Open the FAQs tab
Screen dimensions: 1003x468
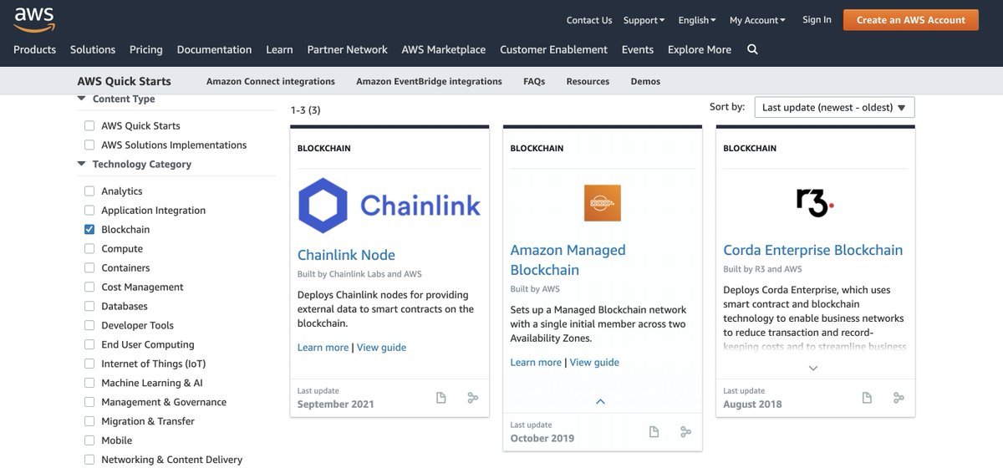[x=534, y=81]
